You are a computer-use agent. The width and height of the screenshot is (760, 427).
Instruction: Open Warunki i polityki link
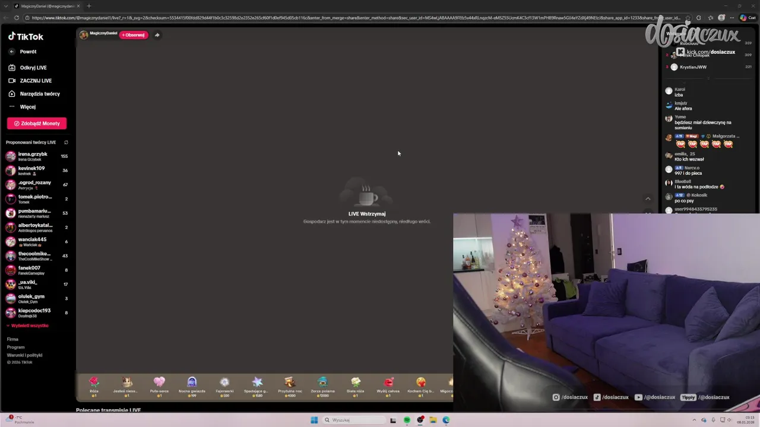[x=24, y=355]
